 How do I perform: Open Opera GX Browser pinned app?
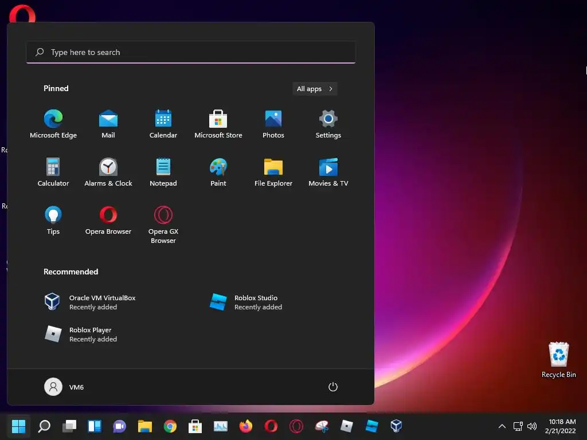click(x=163, y=225)
